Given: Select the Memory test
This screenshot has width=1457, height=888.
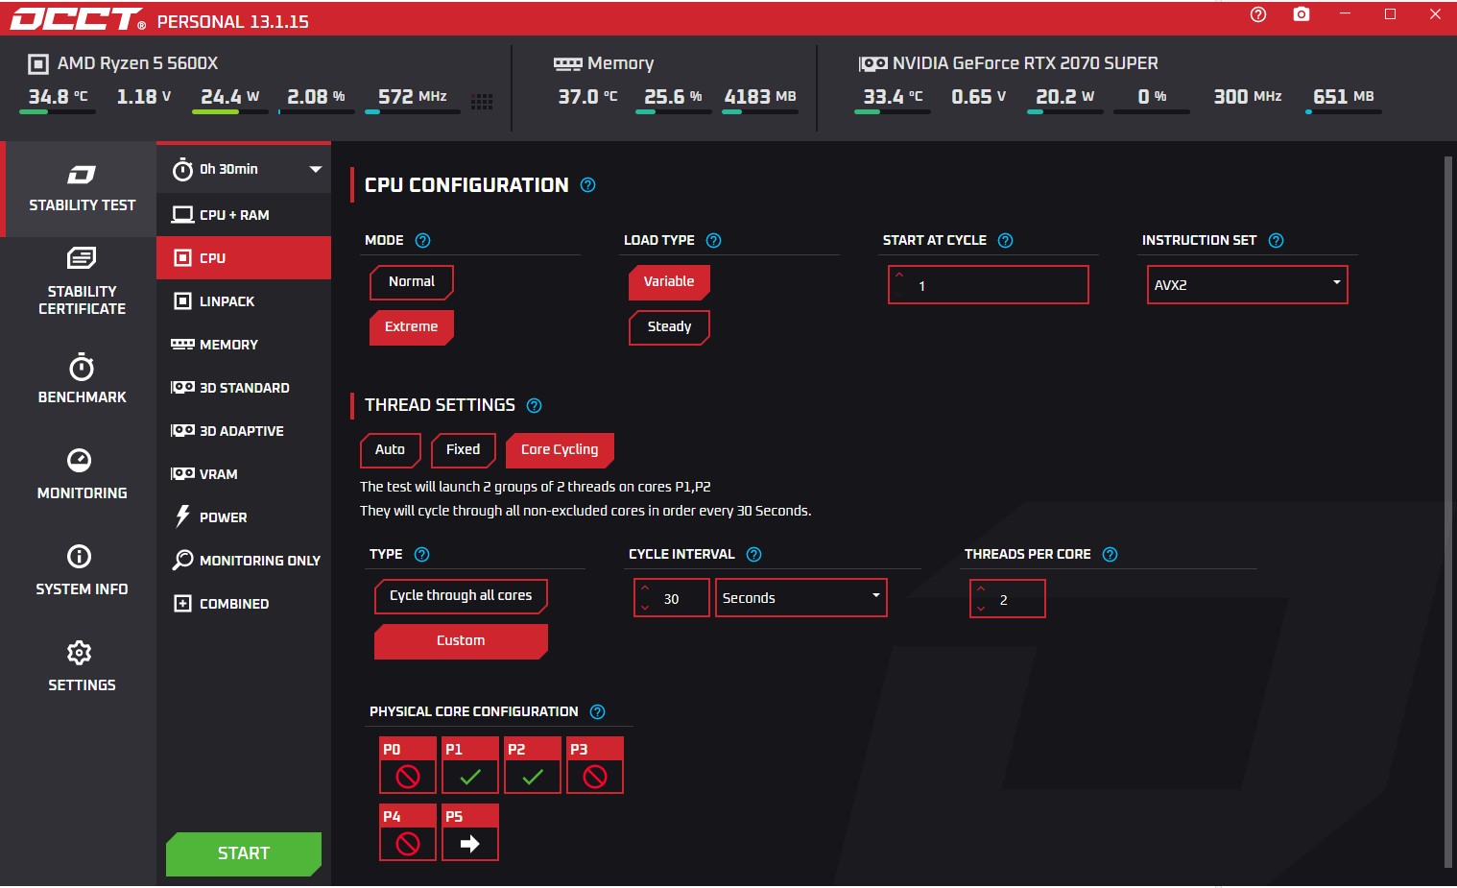Looking at the screenshot, I should pos(244,345).
